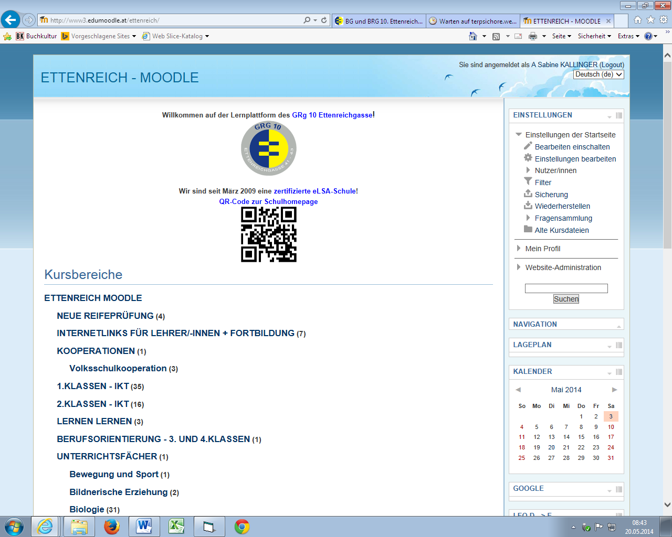Switch to Warten auf terpsichore tab
The height and width of the screenshot is (537, 672).
tap(473, 21)
